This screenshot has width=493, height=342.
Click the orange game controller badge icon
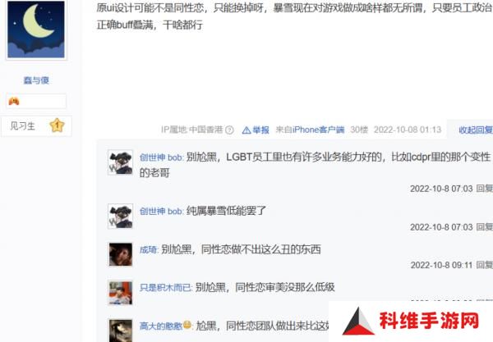(x=14, y=101)
